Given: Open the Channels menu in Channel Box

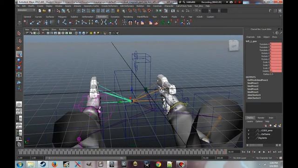Looking at the screenshot, I should tap(251, 37).
